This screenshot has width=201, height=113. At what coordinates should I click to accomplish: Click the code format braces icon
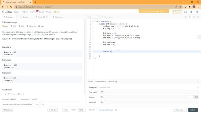[x=186, y=17]
